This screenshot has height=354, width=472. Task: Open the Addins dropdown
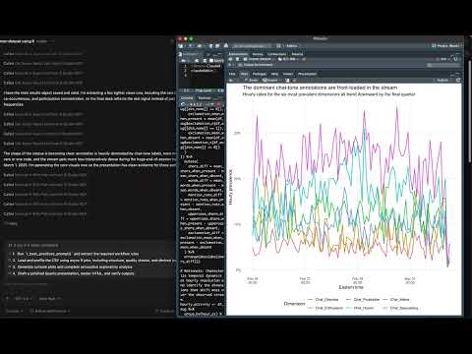point(291,46)
